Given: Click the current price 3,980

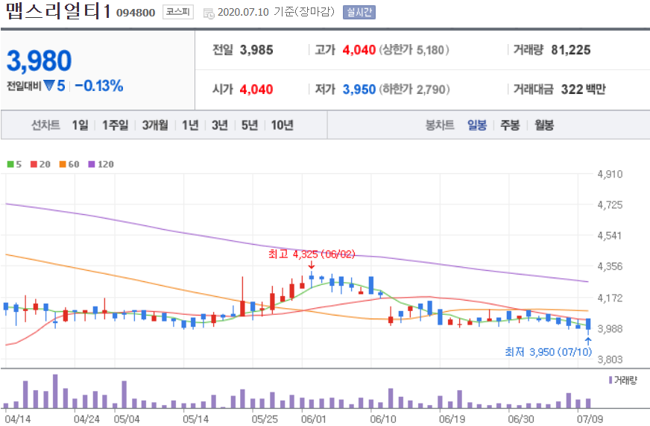Looking at the screenshot, I should (40, 60).
